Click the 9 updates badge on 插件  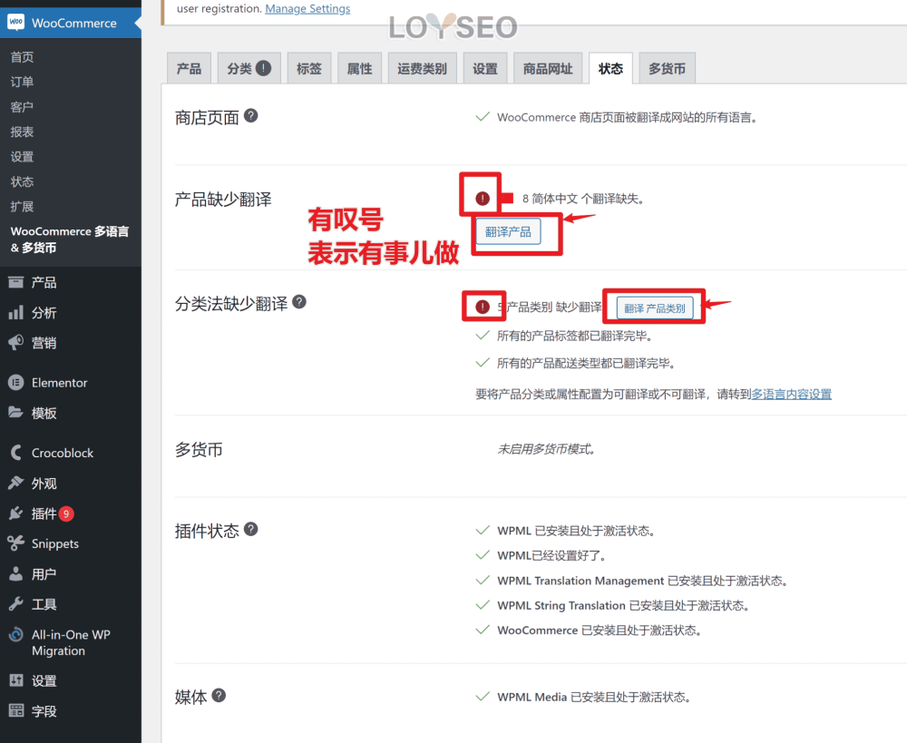coord(66,513)
